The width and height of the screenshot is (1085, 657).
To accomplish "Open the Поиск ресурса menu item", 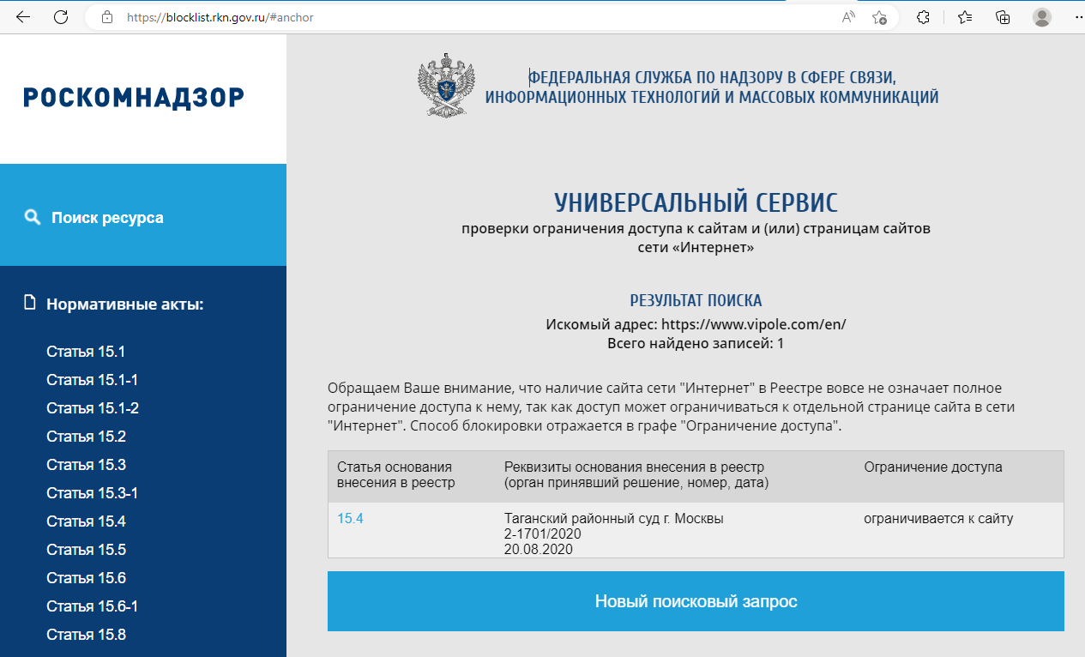I will [107, 218].
